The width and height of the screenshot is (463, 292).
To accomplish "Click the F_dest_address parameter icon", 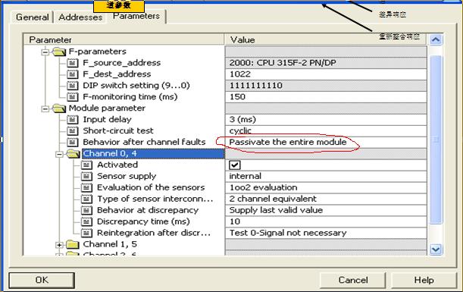I will point(72,74).
